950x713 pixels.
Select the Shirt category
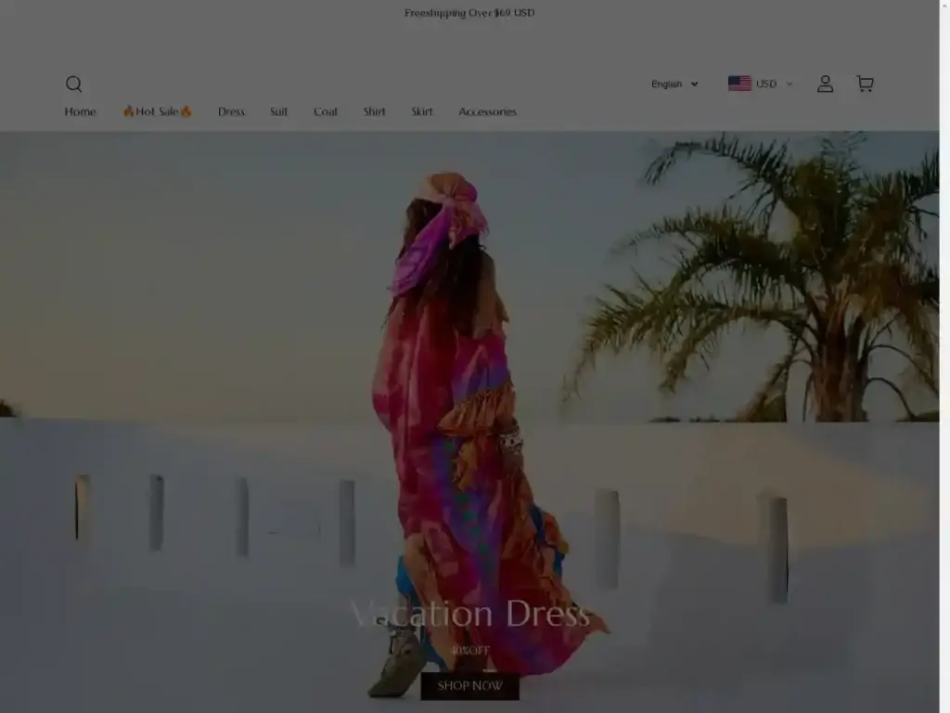tap(375, 111)
